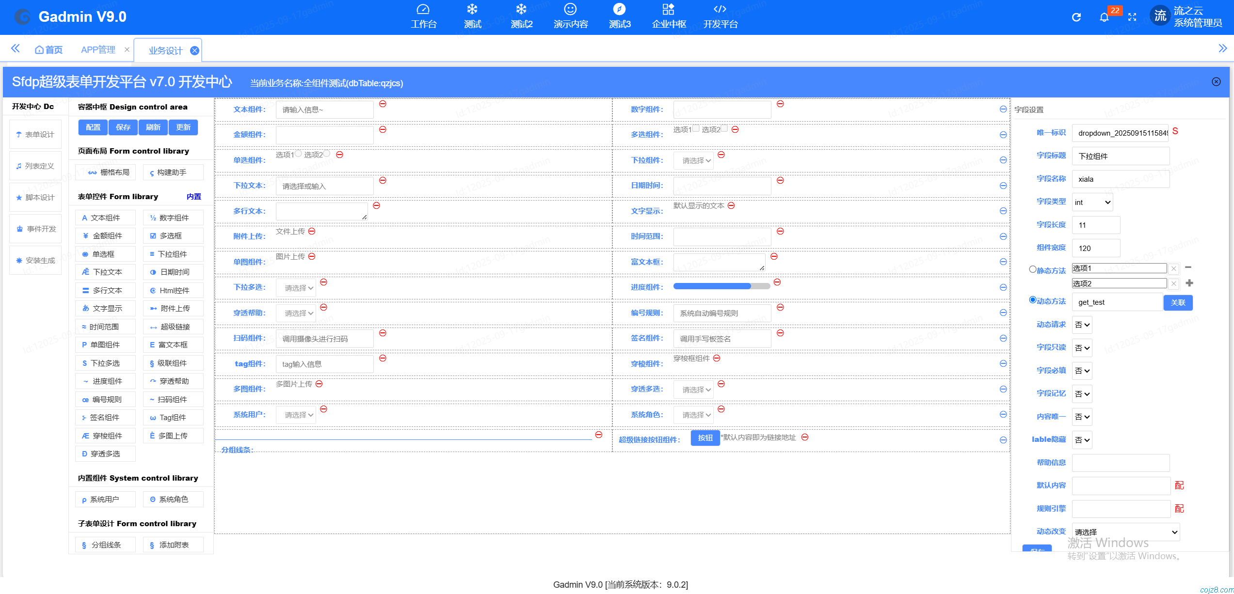Open the 动态改变 请选择 dropdown

1125,532
